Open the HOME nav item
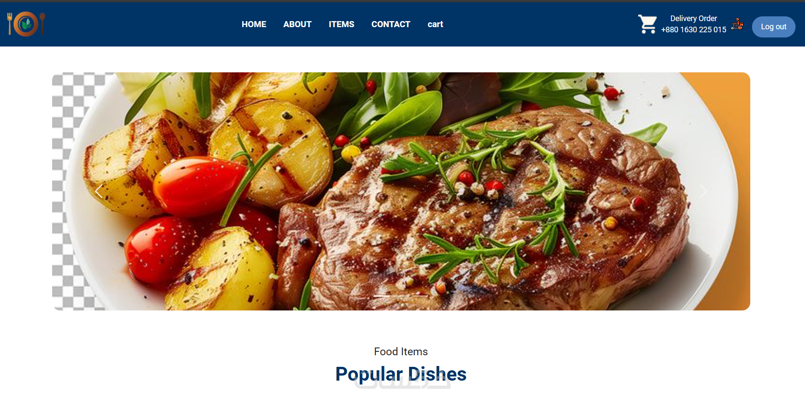 pos(254,25)
